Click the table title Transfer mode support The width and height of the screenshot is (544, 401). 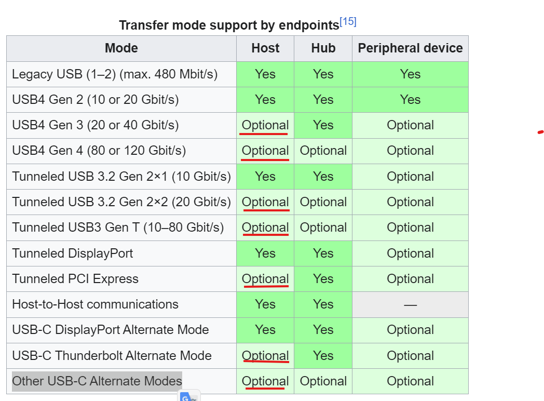tap(229, 25)
